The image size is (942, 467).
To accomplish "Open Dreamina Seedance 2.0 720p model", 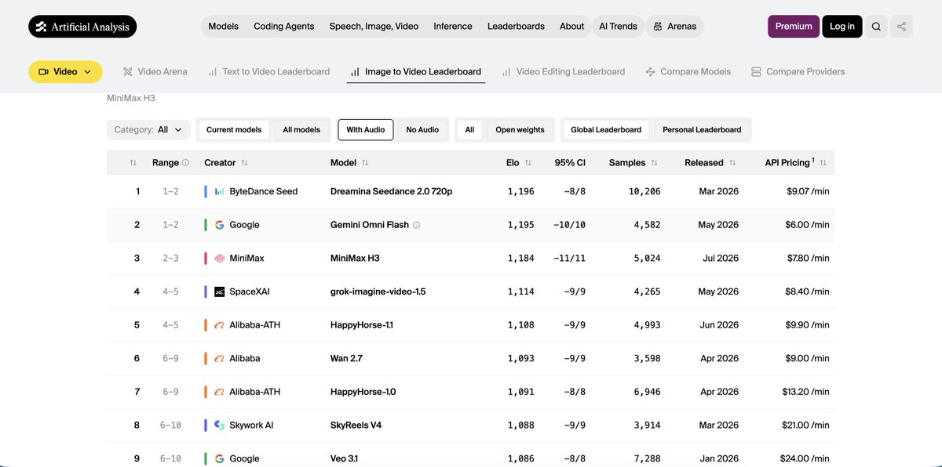I will coord(392,191).
